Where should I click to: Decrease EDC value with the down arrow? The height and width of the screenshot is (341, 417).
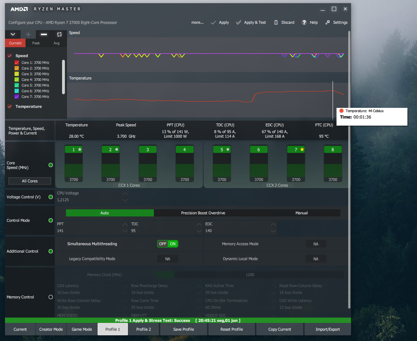[273, 231]
